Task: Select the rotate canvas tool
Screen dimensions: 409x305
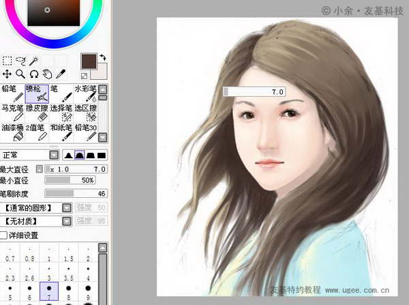Action: click(34, 74)
